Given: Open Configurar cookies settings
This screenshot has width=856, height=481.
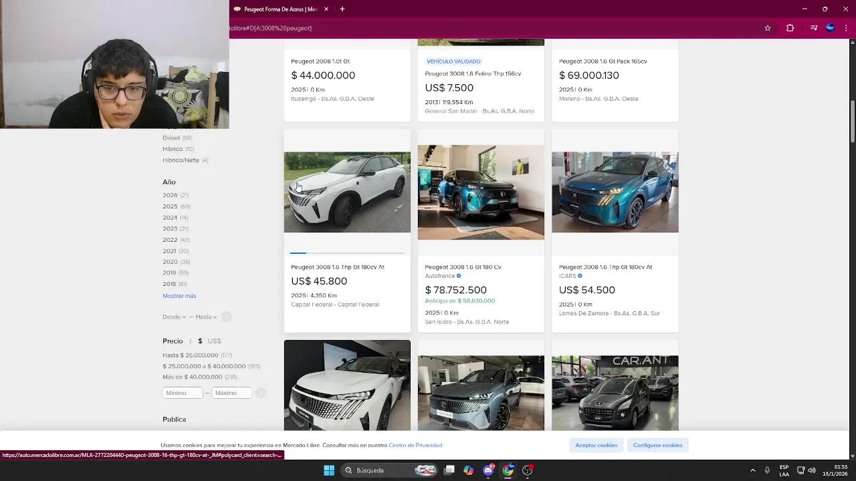Looking at the screenshot, I should click(x=658, y=445).
